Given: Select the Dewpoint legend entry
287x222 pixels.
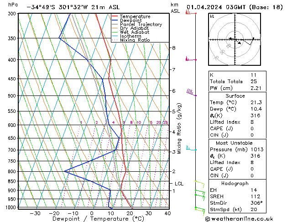Looking at the screenshot, I should tap(133, 21).
